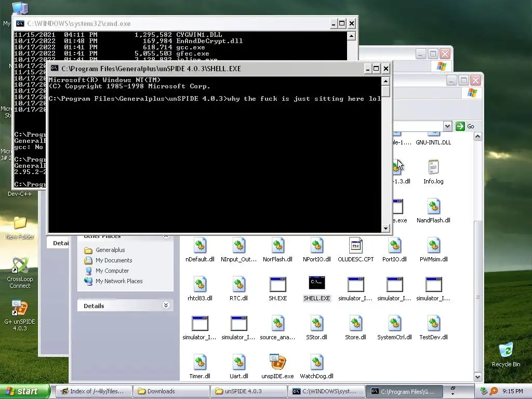Select the NInput_Out... dll file icon
532x399 pixels.
click(x=239, y=246)
